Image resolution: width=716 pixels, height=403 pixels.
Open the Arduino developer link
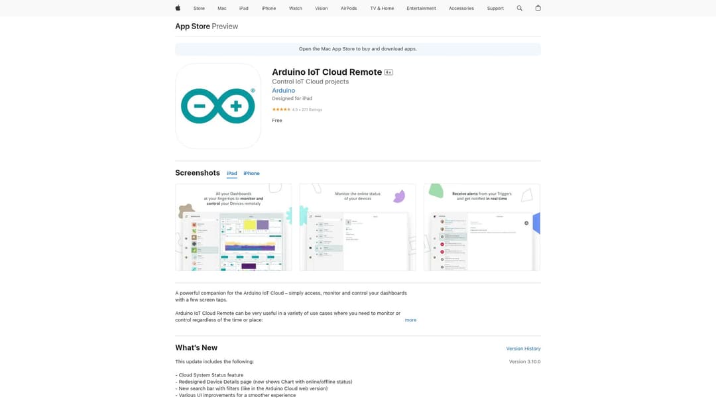[284, 90]
